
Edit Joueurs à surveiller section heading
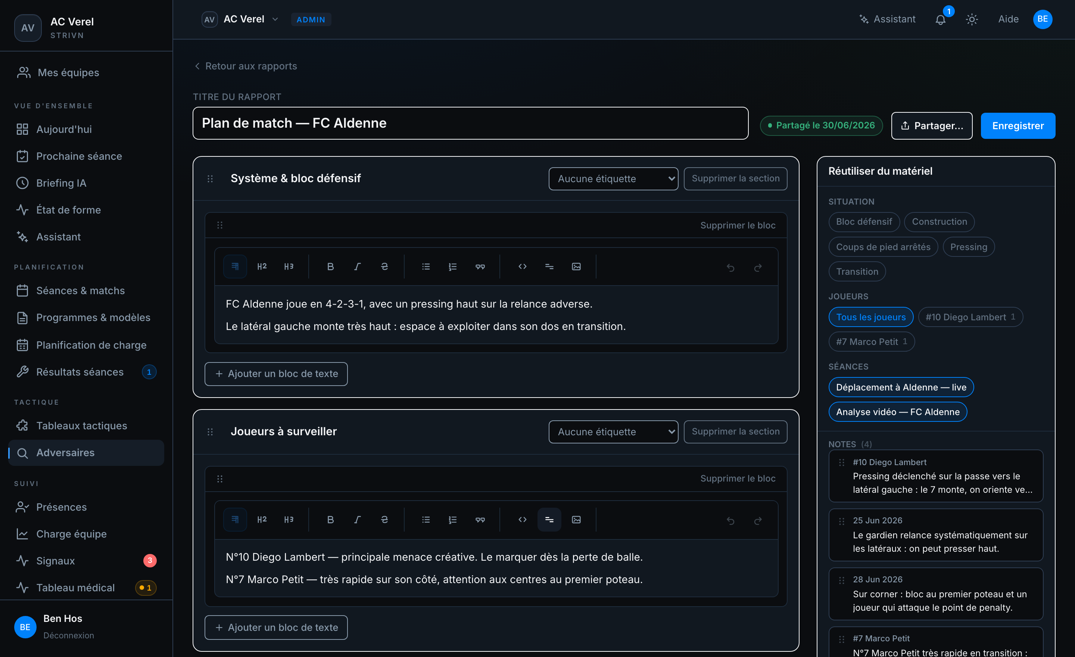point(284,432)
